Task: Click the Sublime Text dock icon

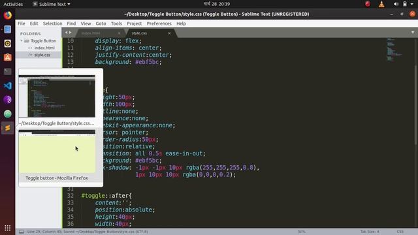Action: click(x=7, y=128)
